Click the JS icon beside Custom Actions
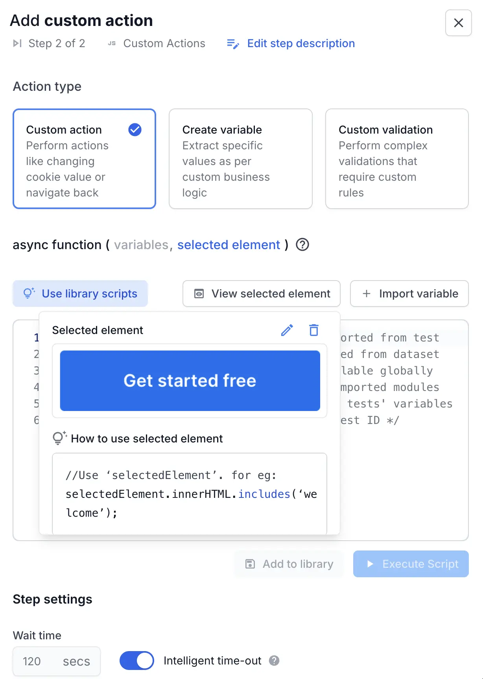 tap(112, 43)
